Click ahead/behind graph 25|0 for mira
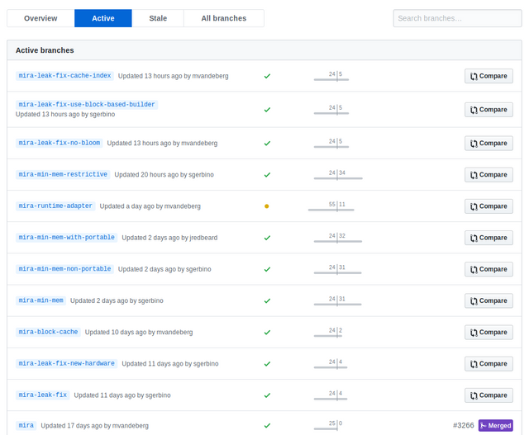 [x=328, y=426]
